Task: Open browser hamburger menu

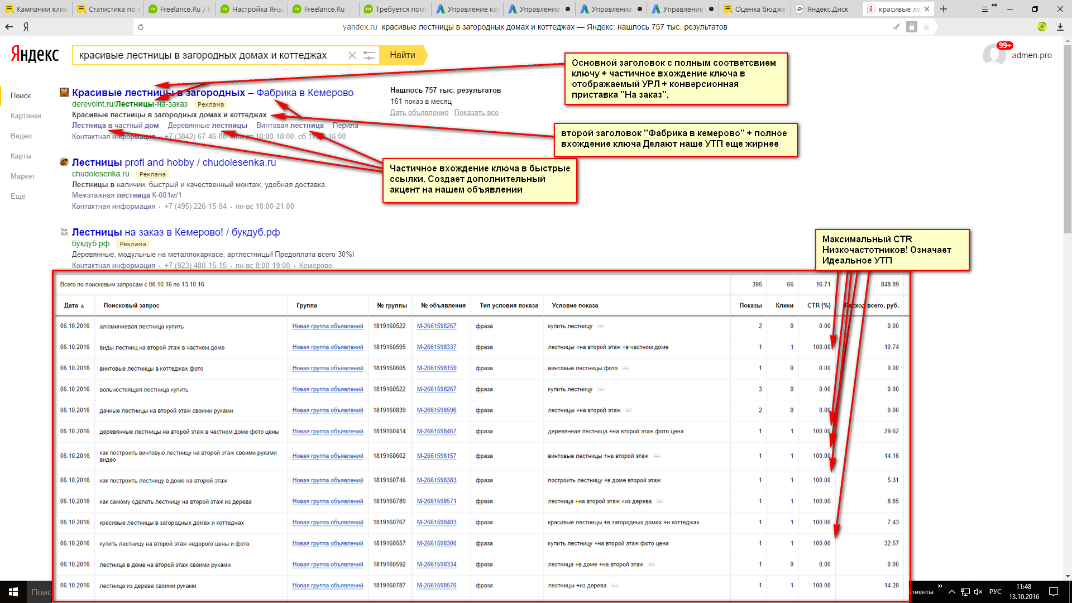Action: click(x=985, y=9)
